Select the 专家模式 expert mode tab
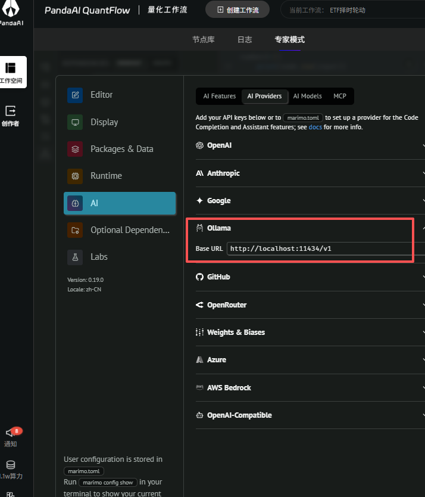This screenshot has width=425, height=497. click(x=290, y=39)
